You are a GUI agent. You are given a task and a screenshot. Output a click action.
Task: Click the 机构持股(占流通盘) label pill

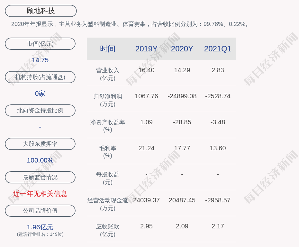tap(40, 77)
